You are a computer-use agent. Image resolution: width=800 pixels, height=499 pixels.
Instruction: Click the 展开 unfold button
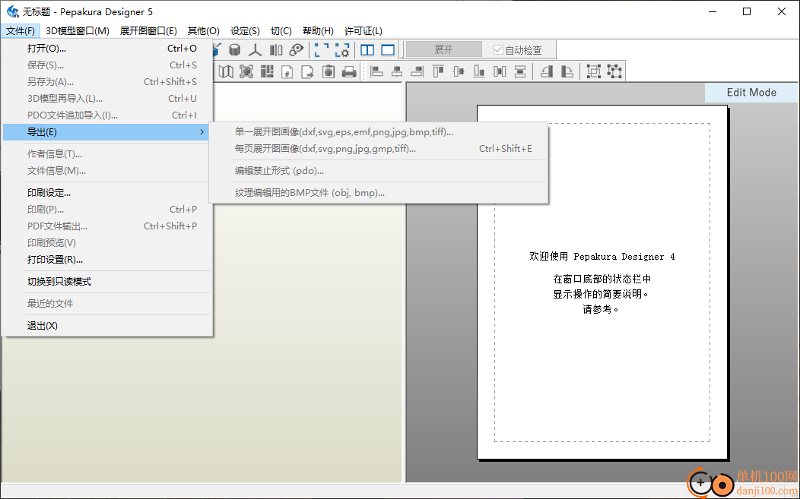pyautogui.click(x=443, y=49)
